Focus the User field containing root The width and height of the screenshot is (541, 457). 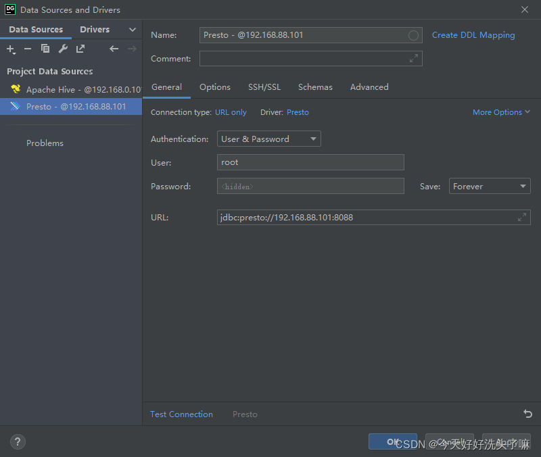[x=310, y=162]
